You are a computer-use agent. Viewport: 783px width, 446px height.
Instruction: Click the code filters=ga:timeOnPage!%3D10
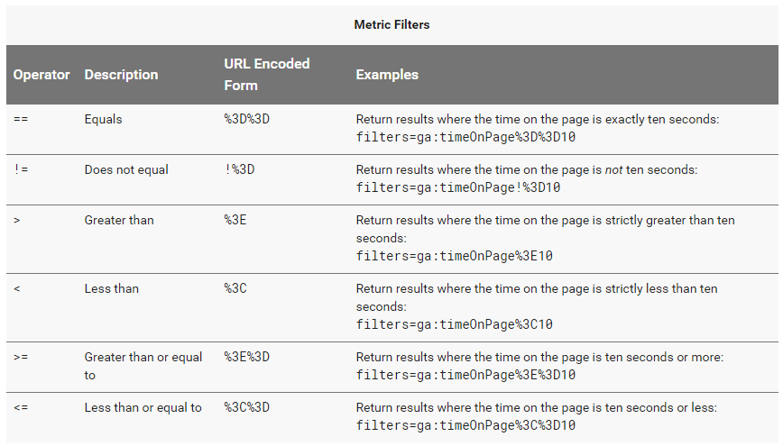click(458, 187)
